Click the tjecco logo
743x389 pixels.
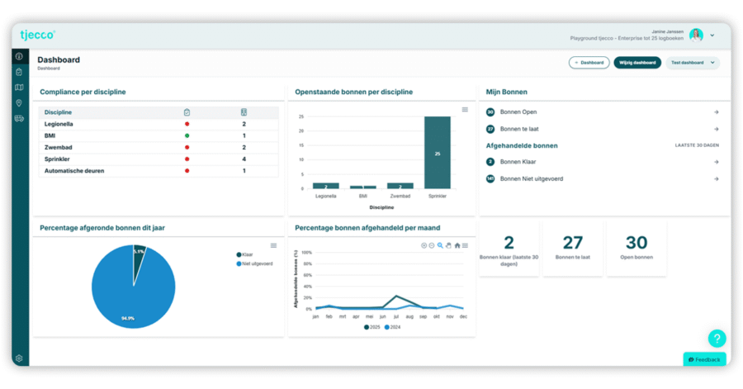(38, 35)
